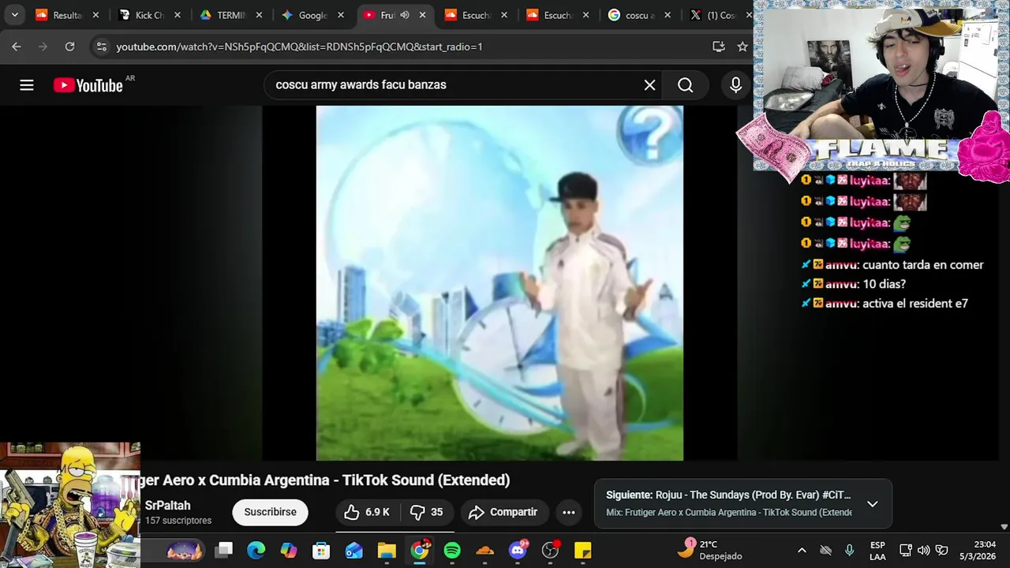Screen dimensions: 1010x568
Task: Click '157 suscriptores' text
Action: pyautogui.click(x=178, y=521)
